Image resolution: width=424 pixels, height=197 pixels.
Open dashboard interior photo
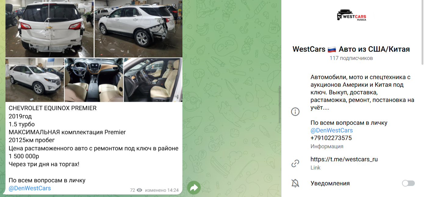(x=94, y=80)
